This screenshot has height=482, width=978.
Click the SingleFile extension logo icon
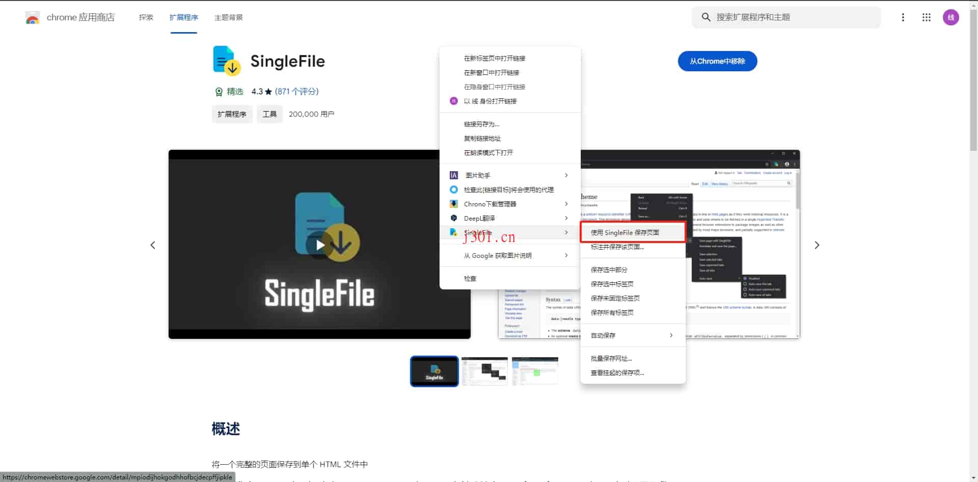click(x=227, y=61)
